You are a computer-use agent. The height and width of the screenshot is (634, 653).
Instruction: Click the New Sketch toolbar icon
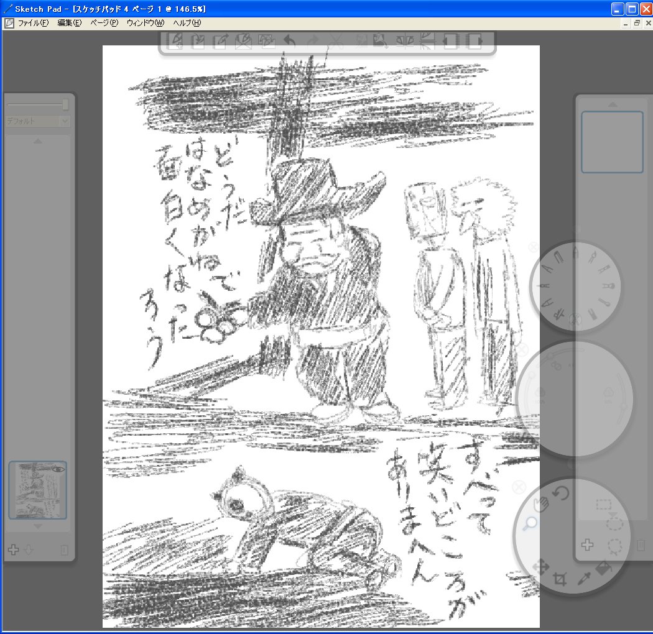[176, 41]
